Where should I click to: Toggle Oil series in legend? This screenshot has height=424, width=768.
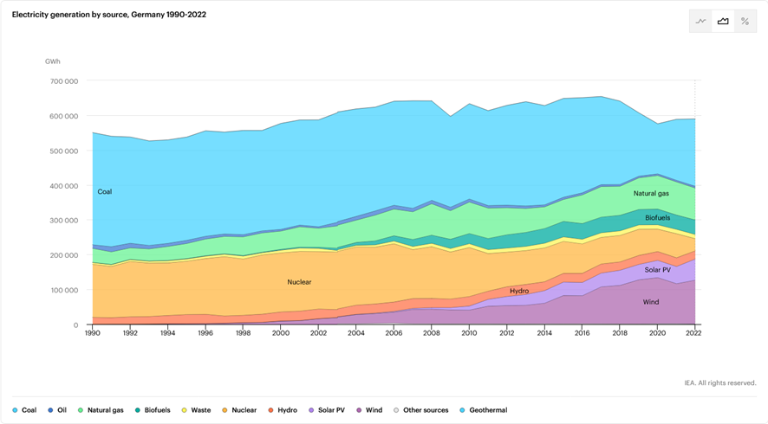(57, 410)
